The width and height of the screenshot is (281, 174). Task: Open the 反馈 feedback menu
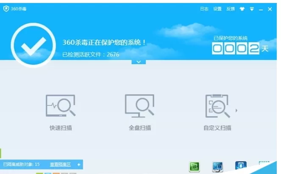point(231,9)
